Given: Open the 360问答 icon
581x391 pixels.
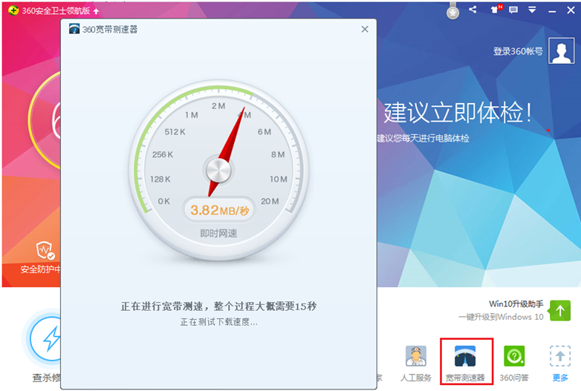Looking at the screenshot, I should point(514,356).
